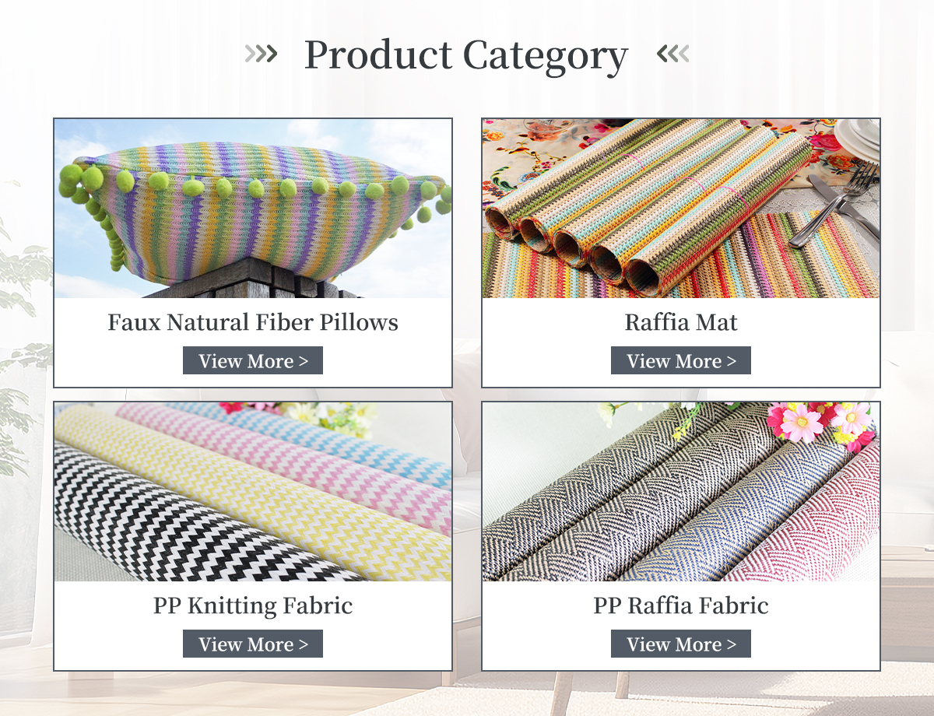Open the Raffia Mat product image
Image resolution: width=934 pixels, height=716 pixels.
681,209
